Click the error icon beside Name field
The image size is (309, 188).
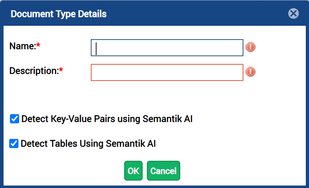[x=250, y=47]
